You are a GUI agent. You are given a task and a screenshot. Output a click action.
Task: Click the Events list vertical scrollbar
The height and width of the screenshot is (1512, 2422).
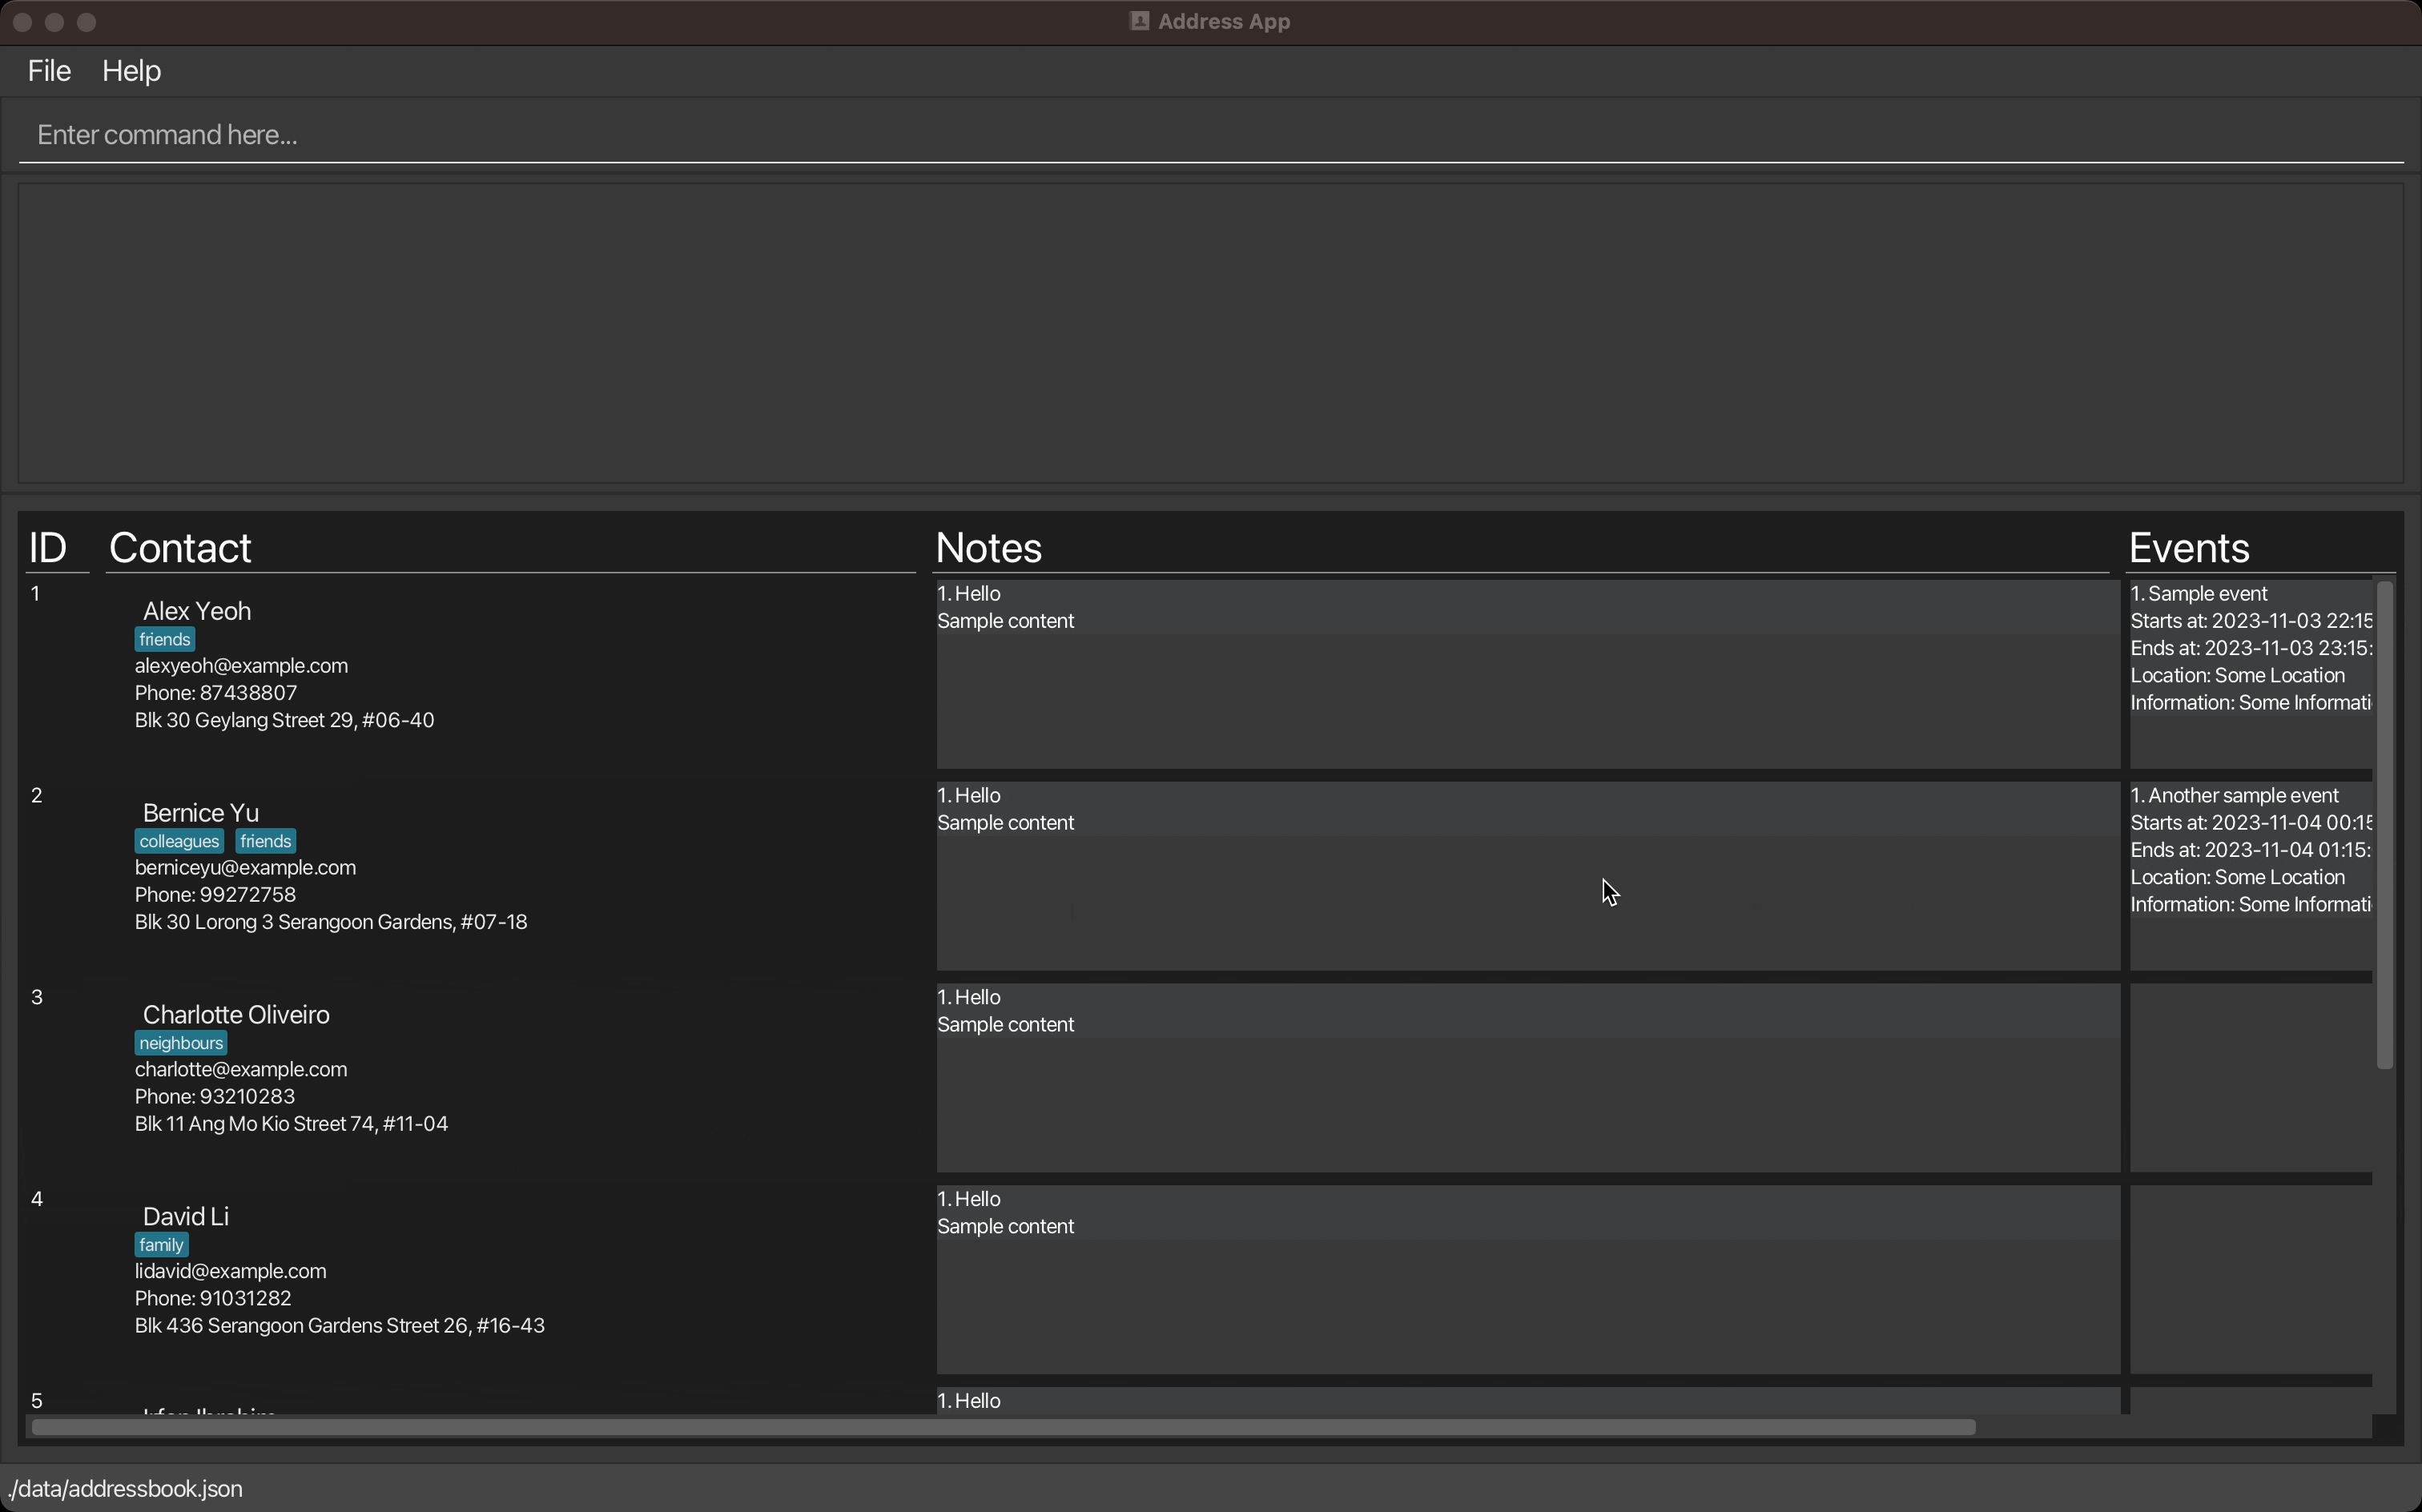point(2384,825)
